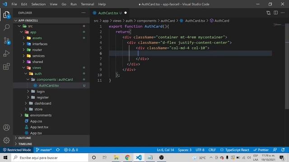Expand the router folder

click(24, 50)
